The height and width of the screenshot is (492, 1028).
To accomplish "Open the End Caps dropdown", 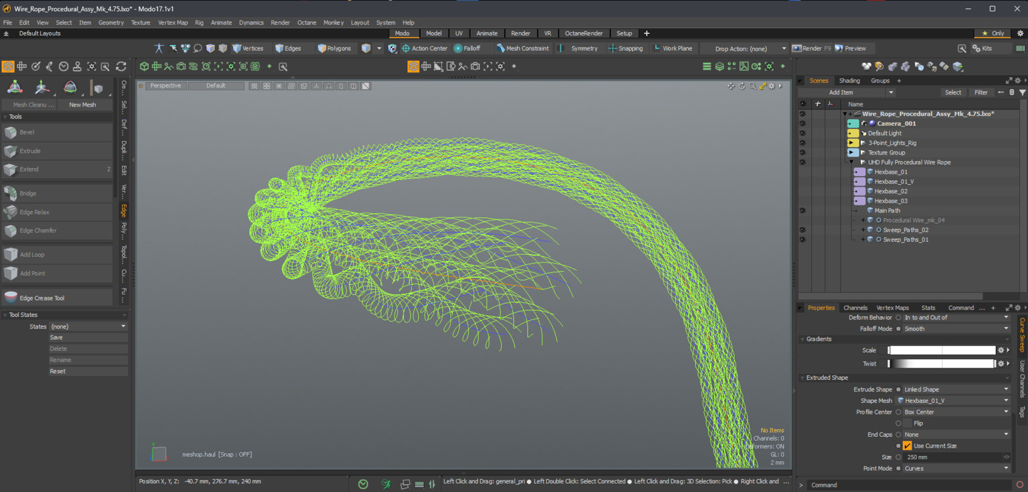I will pos(956,434).
